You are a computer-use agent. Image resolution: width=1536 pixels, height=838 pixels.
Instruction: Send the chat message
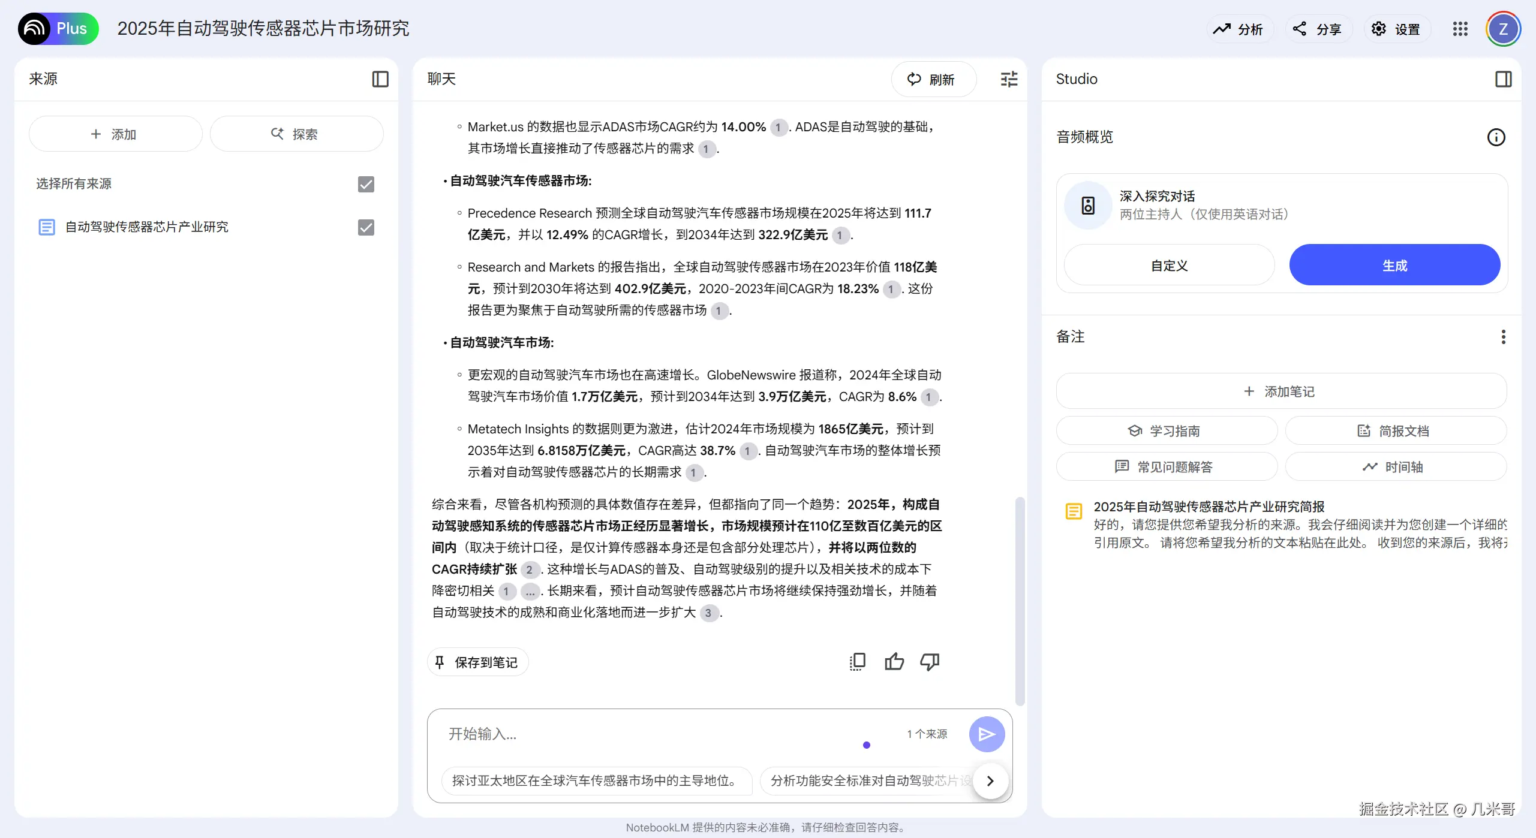[987, 733]
